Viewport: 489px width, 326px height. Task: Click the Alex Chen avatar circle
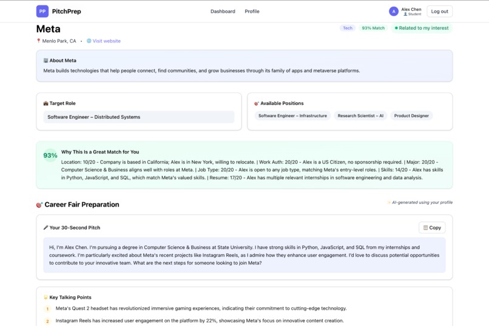(x=394, y=12)
